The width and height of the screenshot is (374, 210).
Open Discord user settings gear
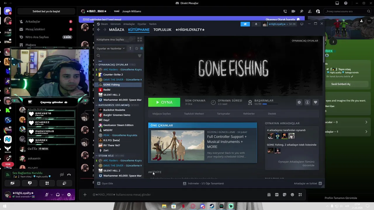pyautogui.click(x=69, y=195)
